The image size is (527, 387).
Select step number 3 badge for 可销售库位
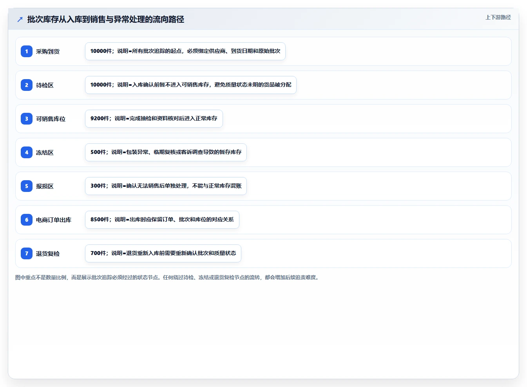pos(27,119)
